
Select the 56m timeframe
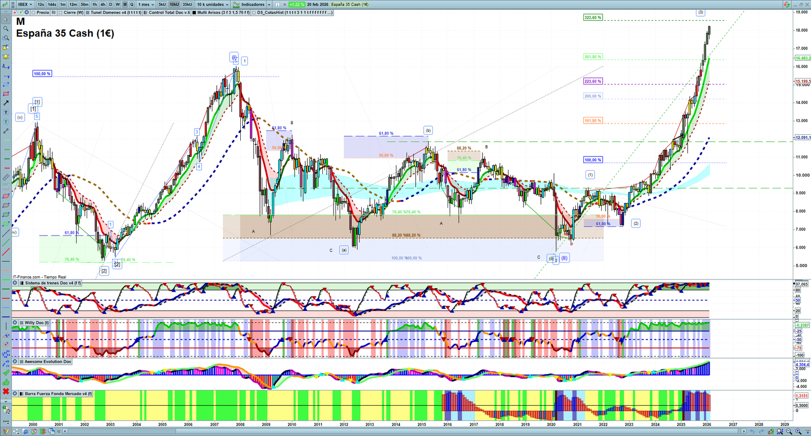point(85,5)
